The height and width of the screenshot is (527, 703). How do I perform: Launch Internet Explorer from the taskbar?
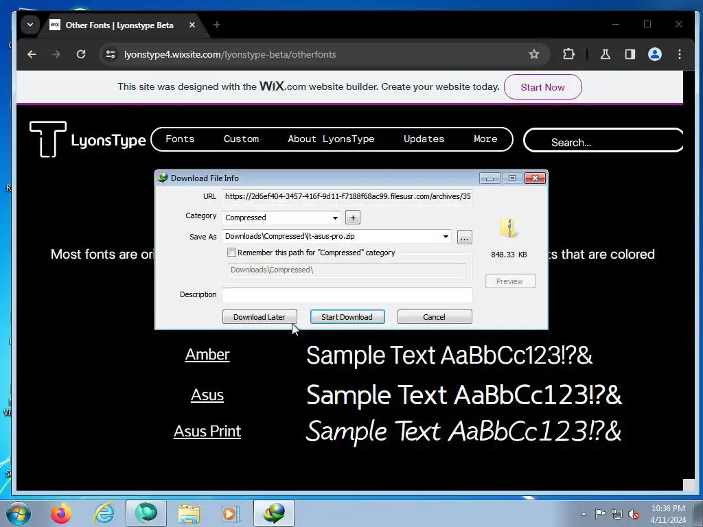point(104,513)
